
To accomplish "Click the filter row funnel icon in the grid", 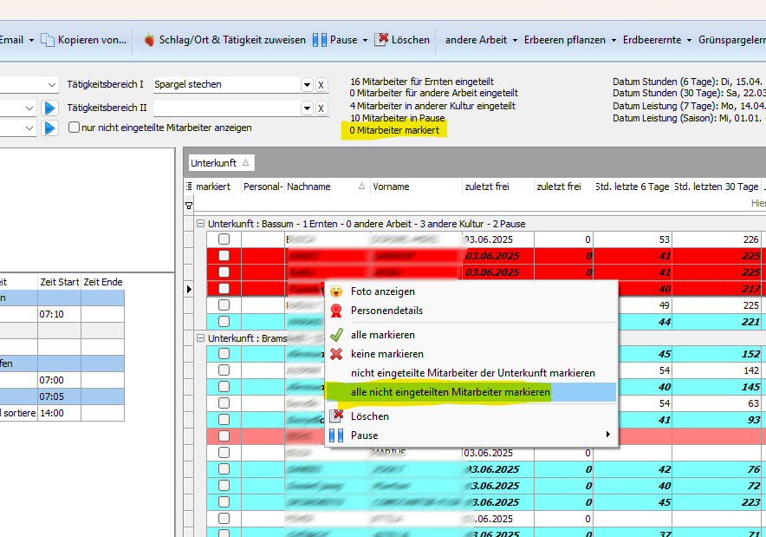I will [189, 206].
